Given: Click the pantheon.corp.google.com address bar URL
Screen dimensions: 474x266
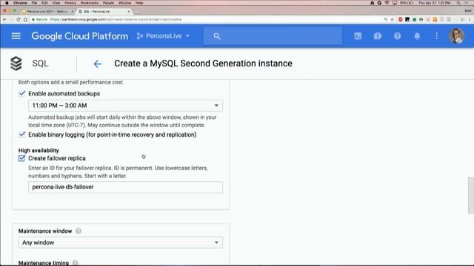Looking at the screenshot, I should tap(116, 19).
